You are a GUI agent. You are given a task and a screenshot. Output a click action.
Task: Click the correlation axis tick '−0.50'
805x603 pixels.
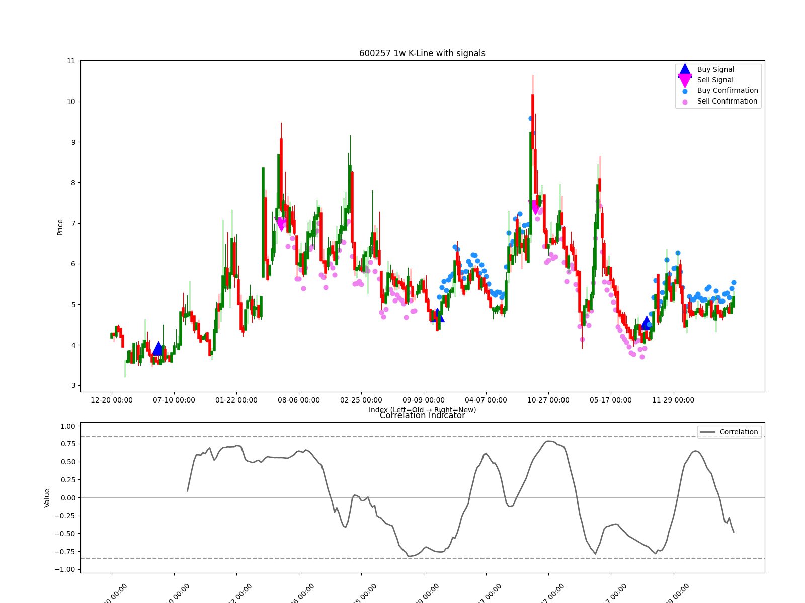click(x=64, y=534)
